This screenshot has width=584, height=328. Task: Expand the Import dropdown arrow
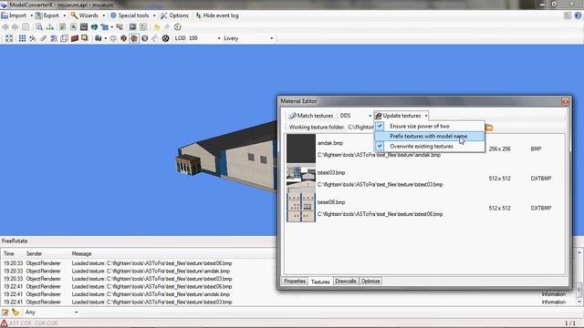coord(31,15)
